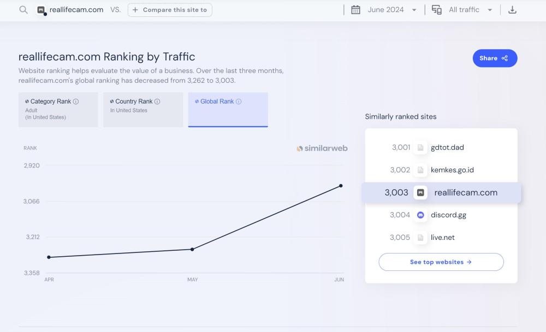Click the gdtot.dad site icon

(420, 147)
